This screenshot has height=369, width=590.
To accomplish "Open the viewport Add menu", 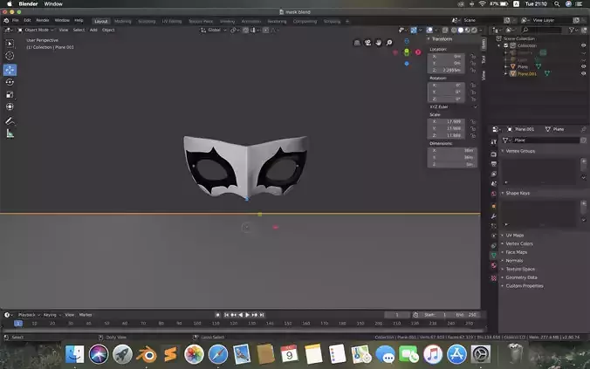I will coord(93,30).
